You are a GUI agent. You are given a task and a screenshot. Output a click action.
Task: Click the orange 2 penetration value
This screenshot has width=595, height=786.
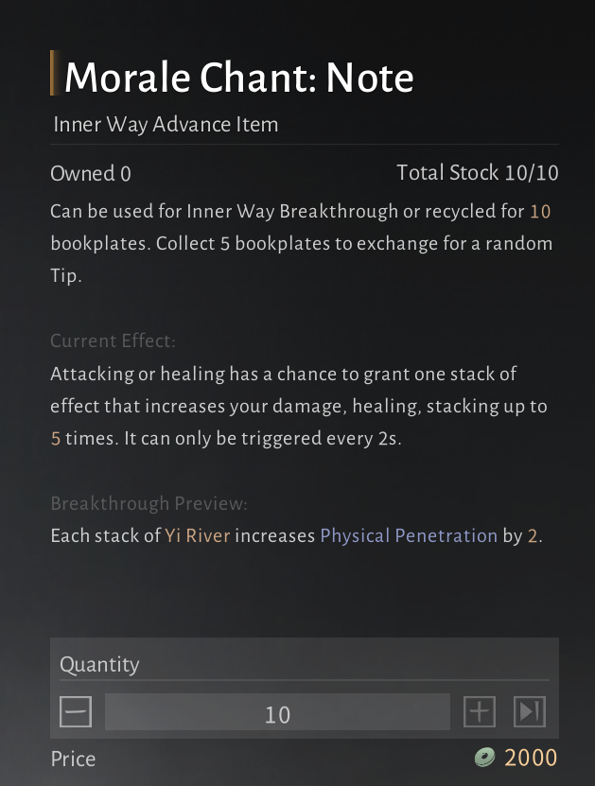(x=533, y=536)
